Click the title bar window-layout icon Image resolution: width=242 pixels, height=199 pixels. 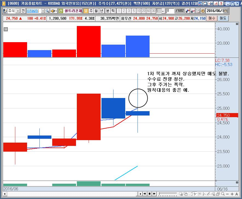(x=200, y=3)
